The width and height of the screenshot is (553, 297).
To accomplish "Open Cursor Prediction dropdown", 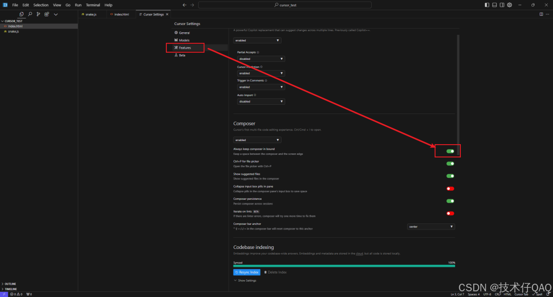I will 261,73.
